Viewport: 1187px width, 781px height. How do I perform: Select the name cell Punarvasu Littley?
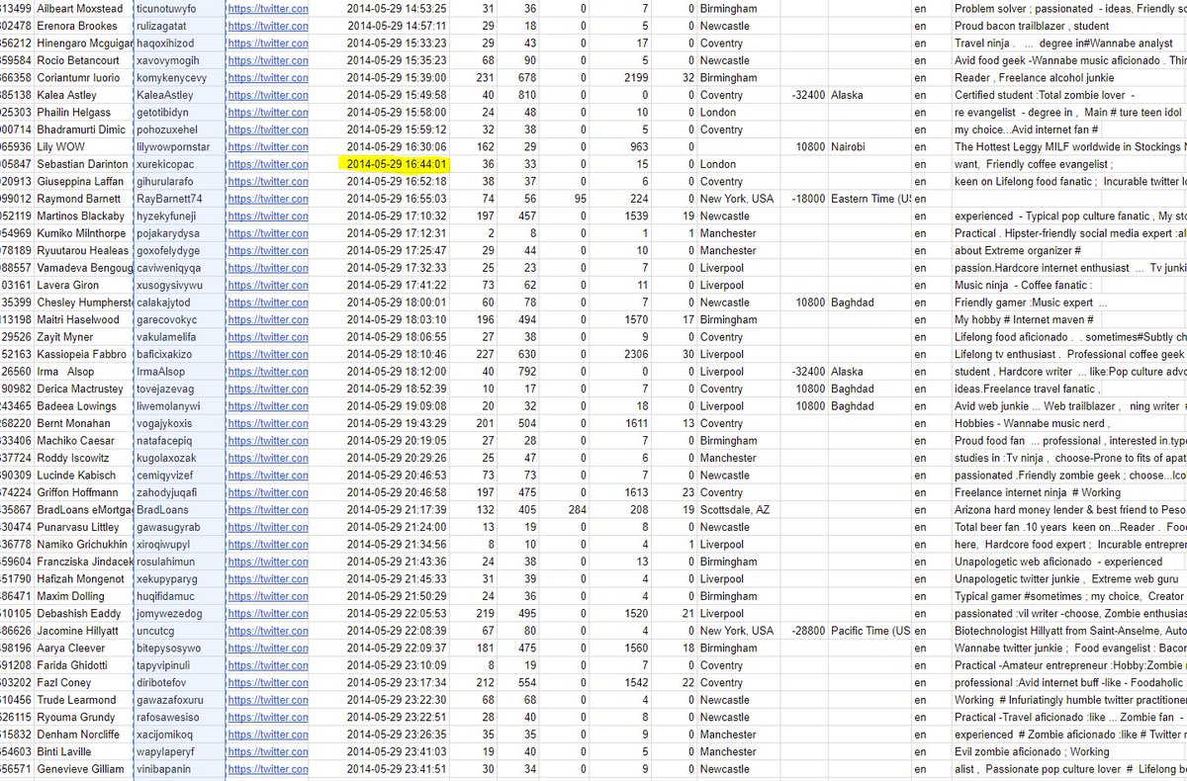(x=78, y=528)
